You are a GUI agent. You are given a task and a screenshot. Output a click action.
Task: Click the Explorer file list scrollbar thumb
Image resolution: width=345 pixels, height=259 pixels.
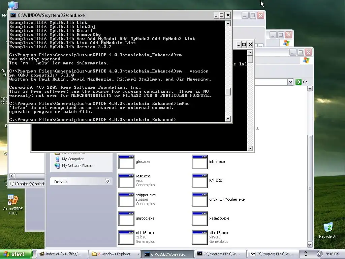pos(310,188)
